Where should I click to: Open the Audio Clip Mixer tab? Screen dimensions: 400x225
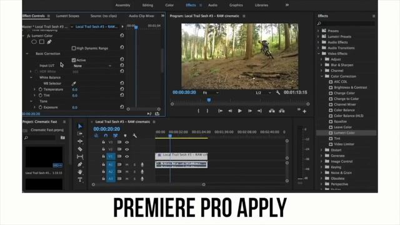coord(142,16)
